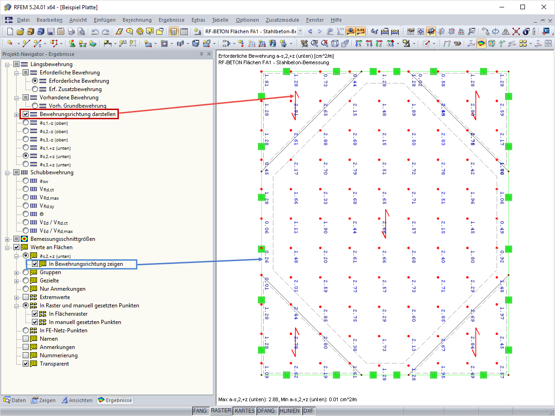Collapse Erforderliche Bewehrung group
The image size is (555, 416).
click(17, 73)
